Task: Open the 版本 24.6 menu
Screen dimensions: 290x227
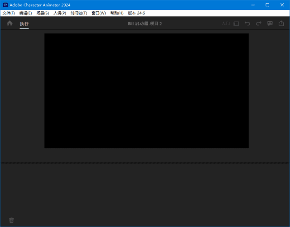Action: (x=136, y=13)
